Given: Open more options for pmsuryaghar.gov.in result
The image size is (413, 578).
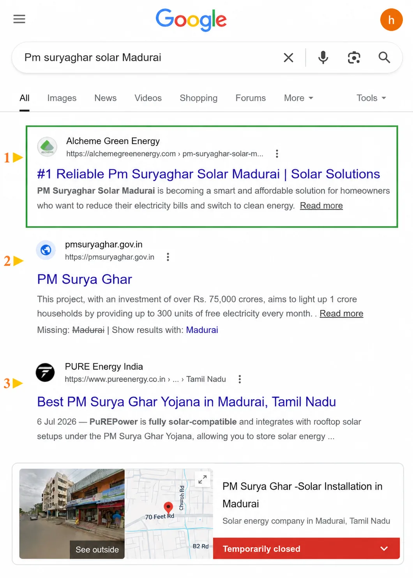Looking at the screenshot, I should (x=168, y=257).
